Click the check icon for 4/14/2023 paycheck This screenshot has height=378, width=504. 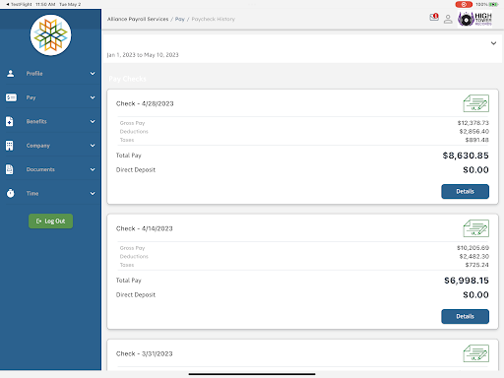click(x=476, y=228)
